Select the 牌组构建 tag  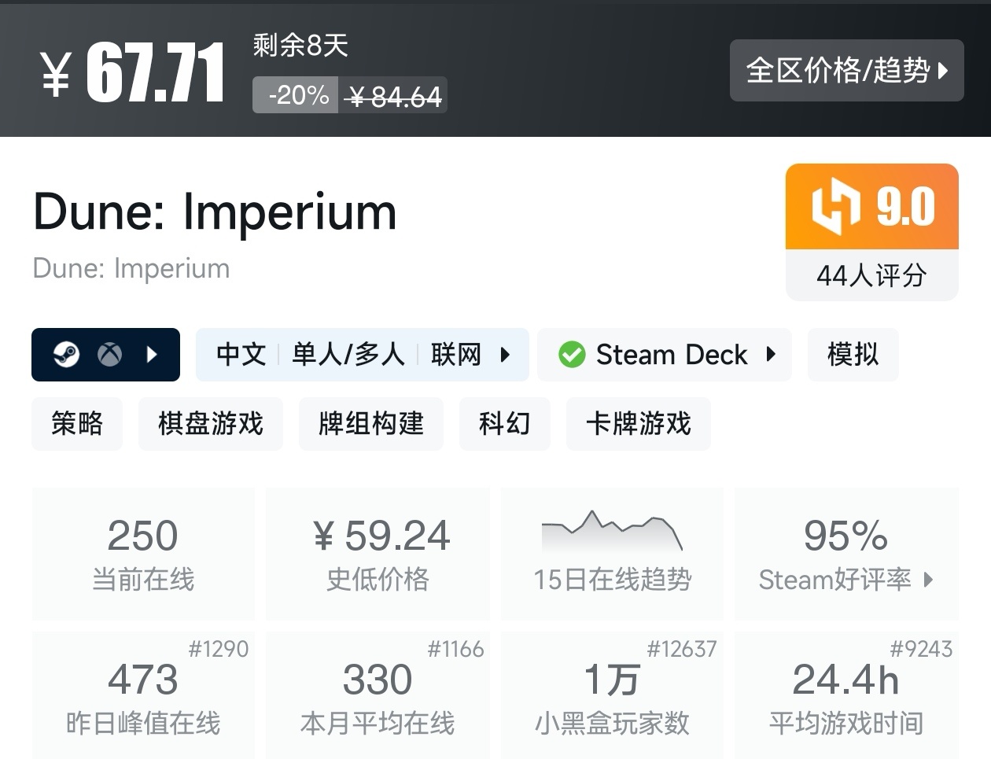[370, 424]
